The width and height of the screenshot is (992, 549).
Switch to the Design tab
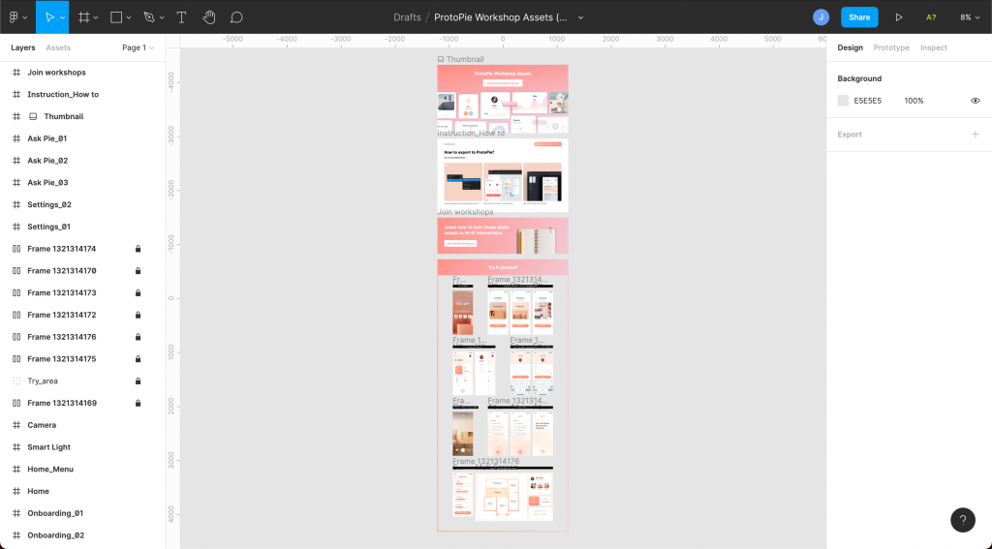(x=850, y=47)
